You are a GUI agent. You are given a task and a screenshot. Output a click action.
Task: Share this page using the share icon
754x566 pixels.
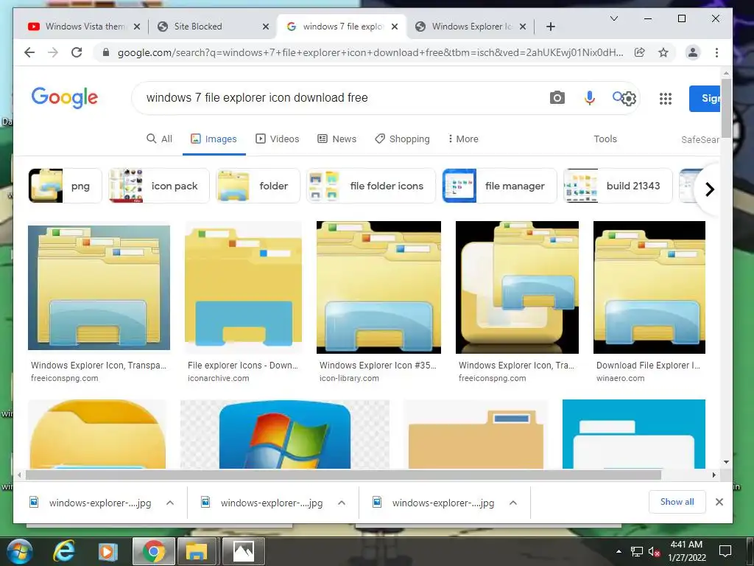[x=640, y=52]
